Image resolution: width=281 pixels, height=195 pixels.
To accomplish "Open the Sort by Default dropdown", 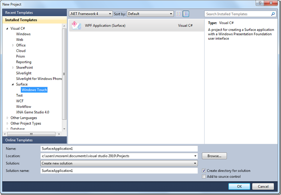I will coord(150,14).
